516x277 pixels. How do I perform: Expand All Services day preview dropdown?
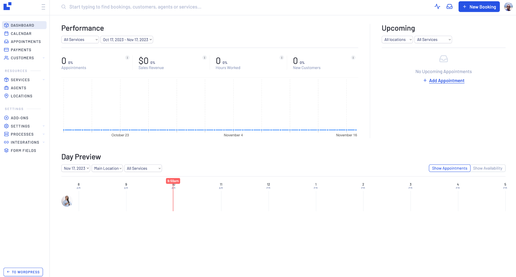click(143, 168)
